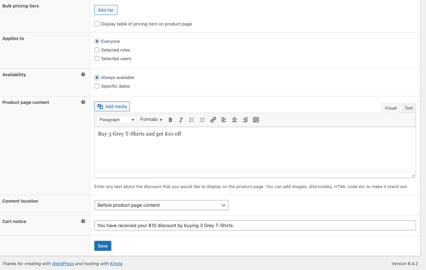Align text to the center
Viewport: 426px width, 270px height.
point(234,120)
